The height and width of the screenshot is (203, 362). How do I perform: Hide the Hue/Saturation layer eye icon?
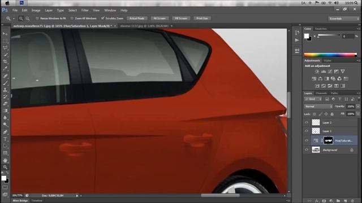point(307,140)
